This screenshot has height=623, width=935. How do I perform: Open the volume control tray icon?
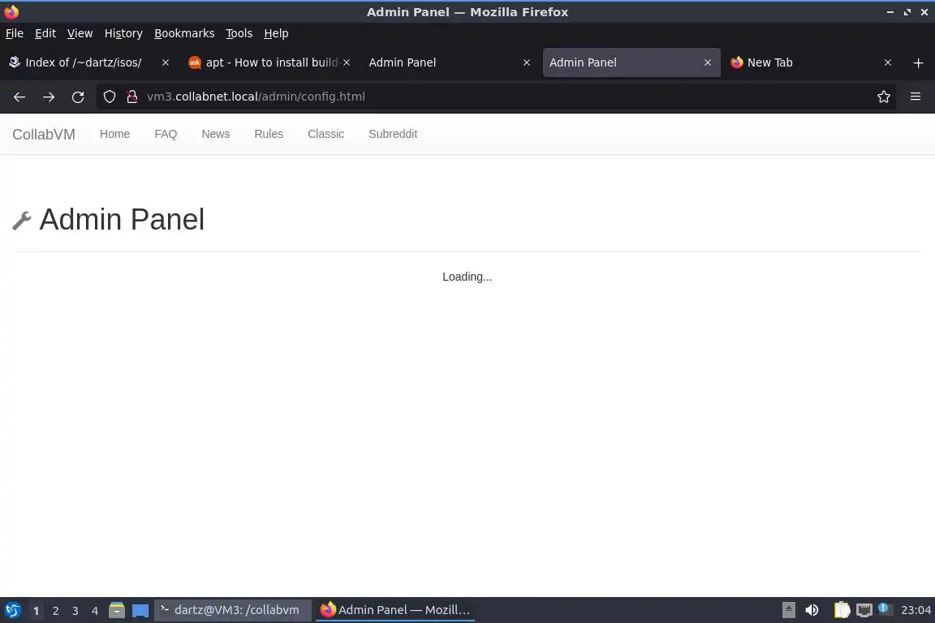(x=812, y=610)
